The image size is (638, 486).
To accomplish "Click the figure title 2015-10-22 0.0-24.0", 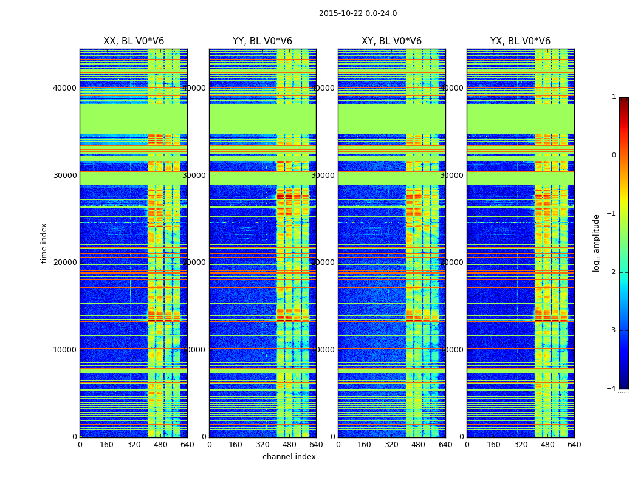I will 358,13.
